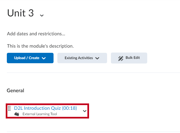The width and height of the screenshot is (180, 133).
Task: Click the Bulk Edit text label
Action: [x=133, y=58]
